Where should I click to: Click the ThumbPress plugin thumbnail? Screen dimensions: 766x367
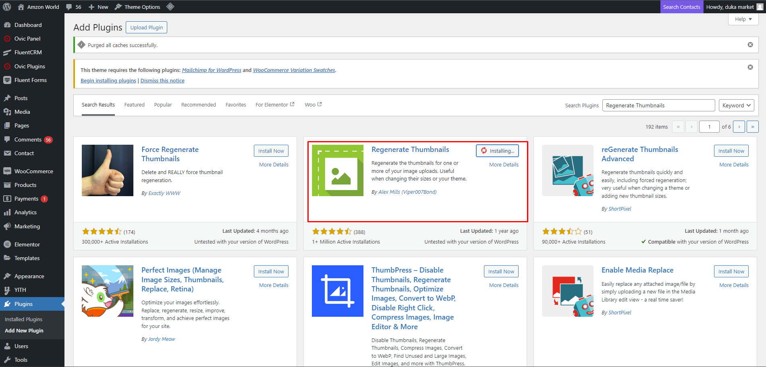(x=338, y=291)
